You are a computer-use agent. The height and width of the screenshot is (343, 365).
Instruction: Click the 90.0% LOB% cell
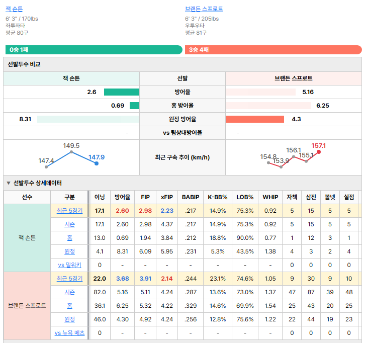click(x=245, y=238)
